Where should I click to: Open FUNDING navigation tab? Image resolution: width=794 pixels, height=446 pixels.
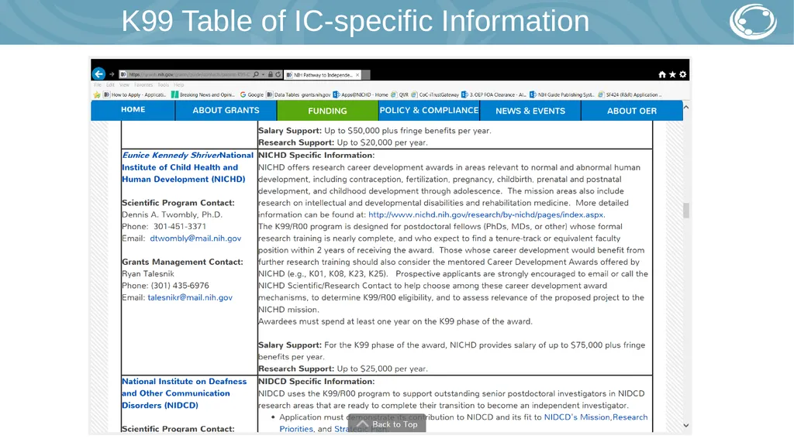coord(328,110)
